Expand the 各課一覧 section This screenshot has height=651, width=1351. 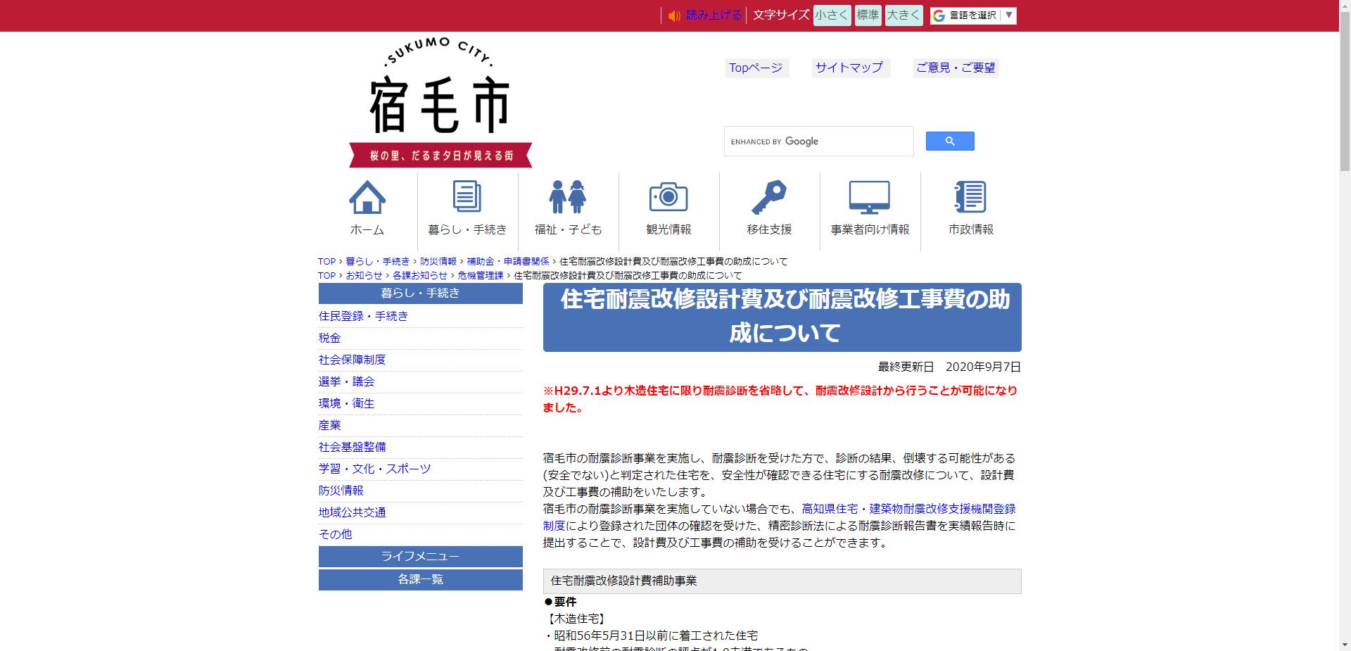420,580
